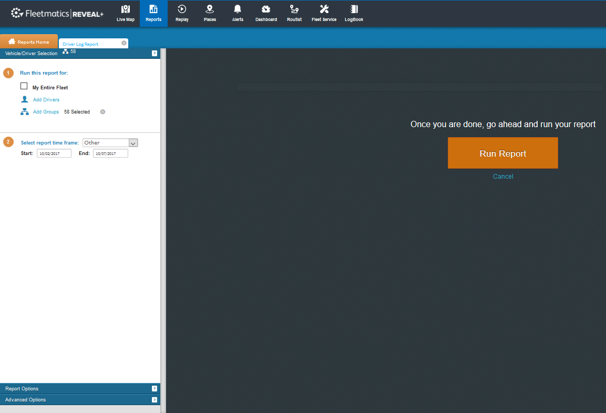Viewport: 606px width, 413px height.
Task: Close the Driver Log Report tab
Action: (x=124, y=43)
